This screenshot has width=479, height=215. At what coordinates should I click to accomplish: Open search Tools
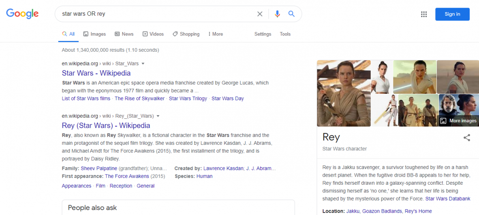[x=285, y=34]
